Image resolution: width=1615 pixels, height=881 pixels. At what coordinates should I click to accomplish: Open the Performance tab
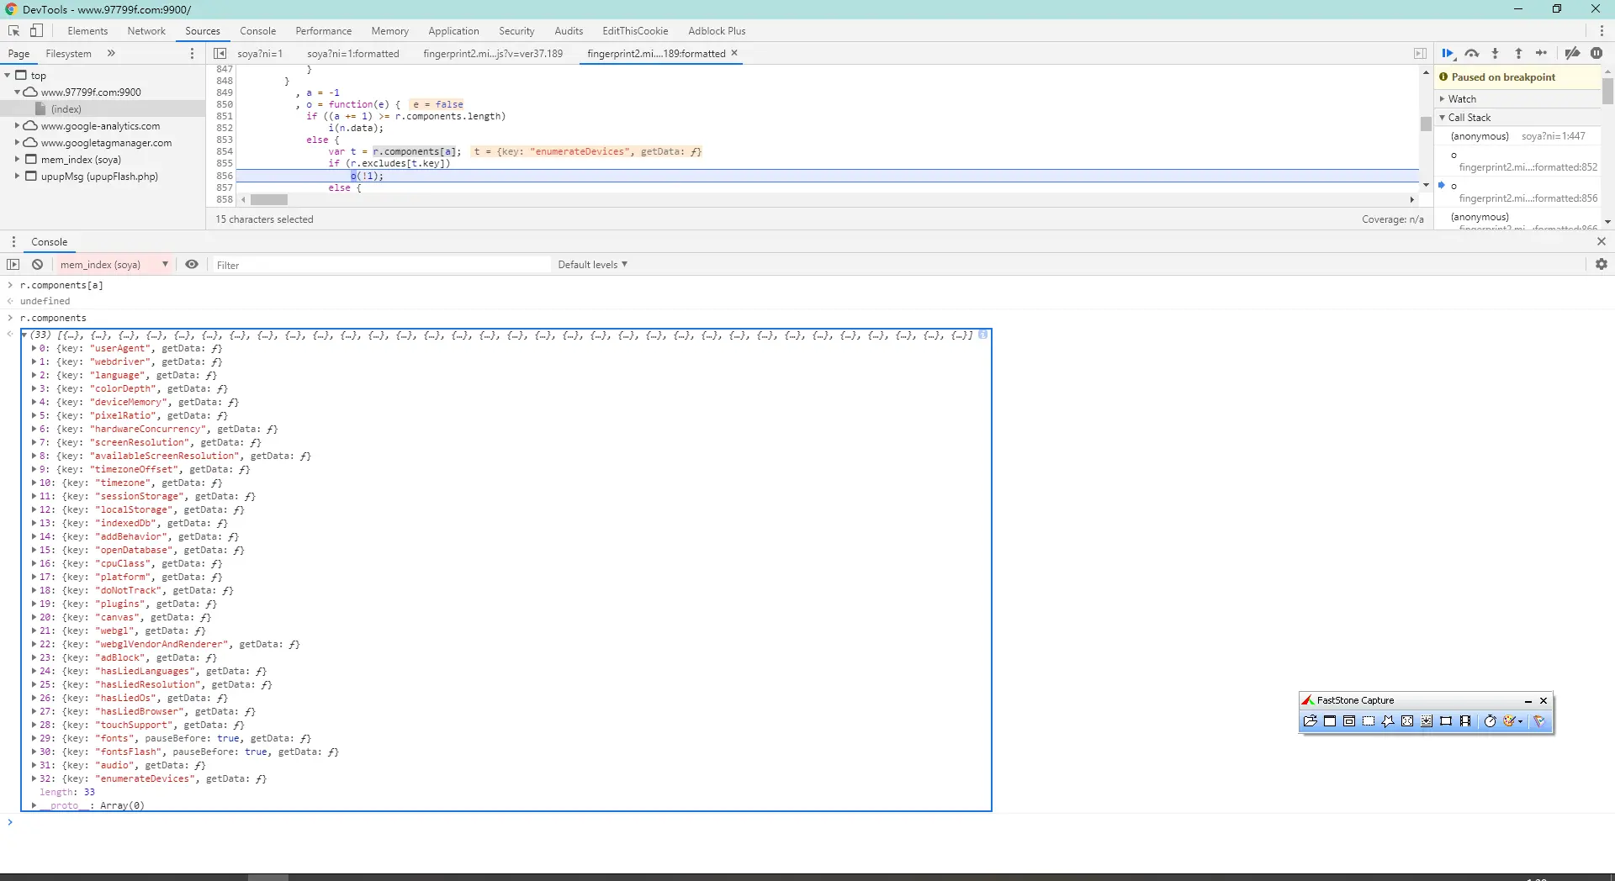[324, 30]
